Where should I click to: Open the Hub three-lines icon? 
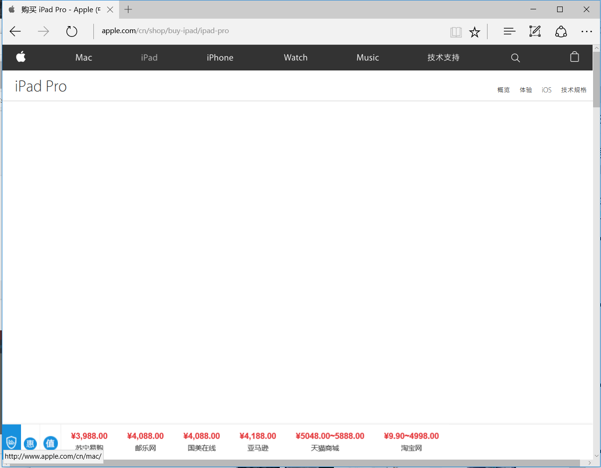tap(509, 32)
